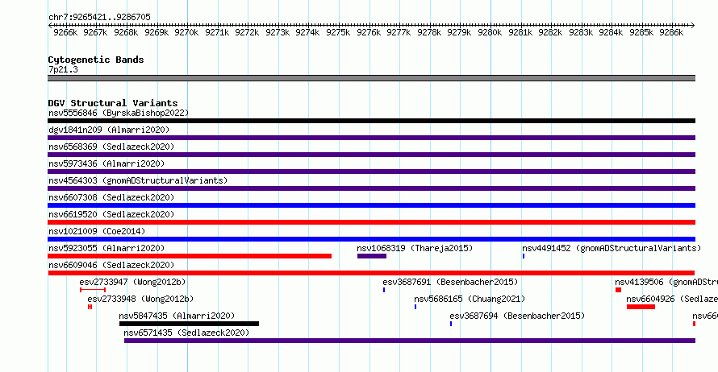Screen dimensions: 718x372
Task: Click nsv6607308 (Sedlazeck2020) label
Action: 111,197
